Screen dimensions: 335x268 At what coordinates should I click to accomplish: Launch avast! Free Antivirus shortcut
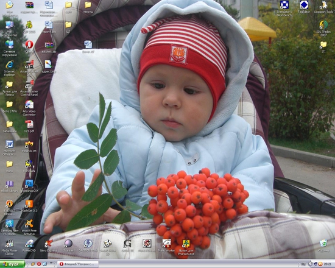coord(29,224)
